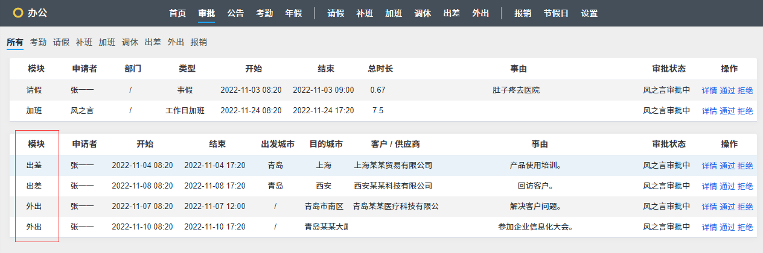The height and width of the screenshot is (253, 763).
Task: Reject the 西安 business trip request
Action: coord(745,186)
